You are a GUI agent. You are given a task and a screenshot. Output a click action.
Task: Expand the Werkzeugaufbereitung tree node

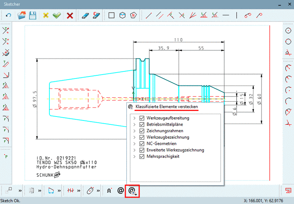134,118
